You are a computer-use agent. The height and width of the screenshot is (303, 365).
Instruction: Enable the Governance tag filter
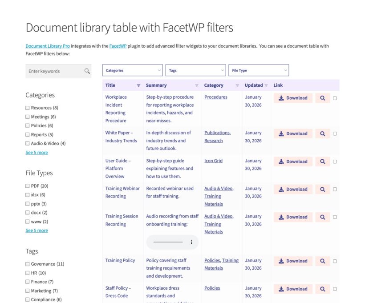28,264
